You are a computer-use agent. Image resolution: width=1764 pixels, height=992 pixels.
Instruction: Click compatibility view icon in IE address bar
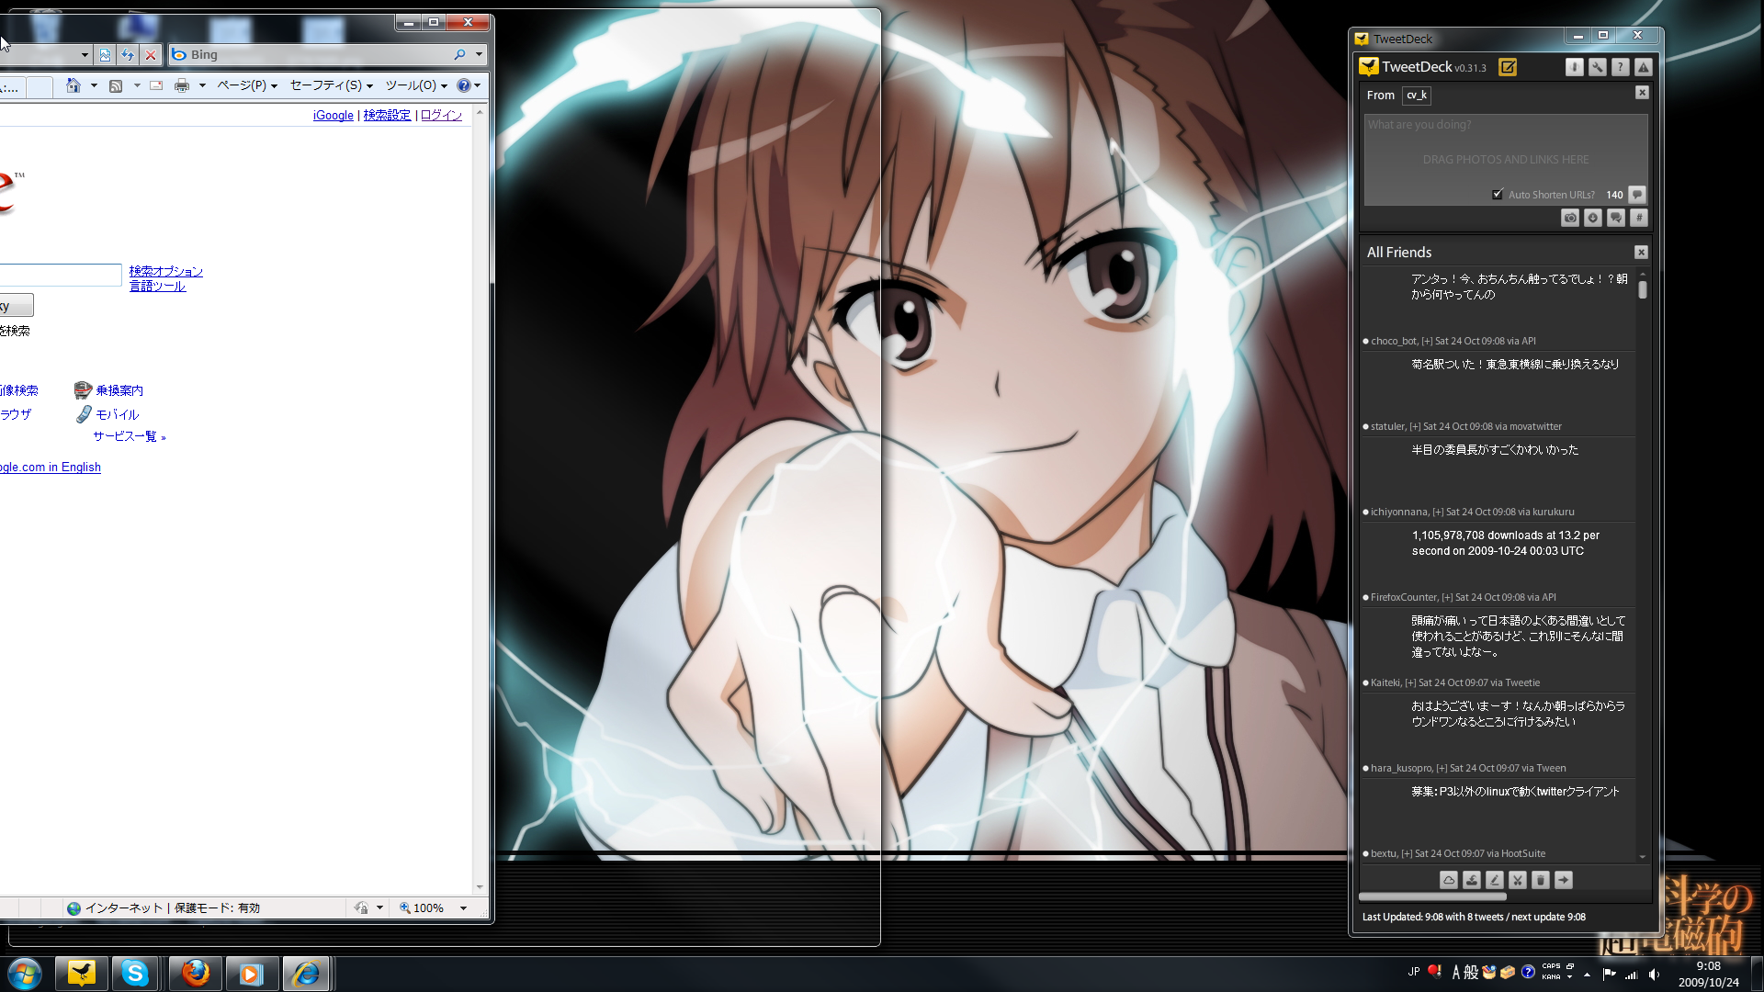point(105,55)
